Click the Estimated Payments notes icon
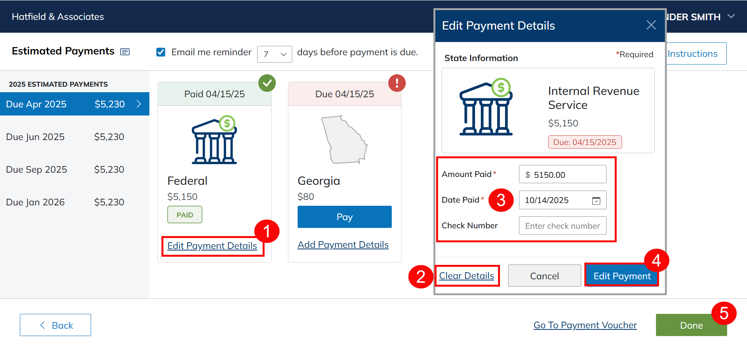The height and width of the screenshot is (345, 747). [x=125, y=52]
